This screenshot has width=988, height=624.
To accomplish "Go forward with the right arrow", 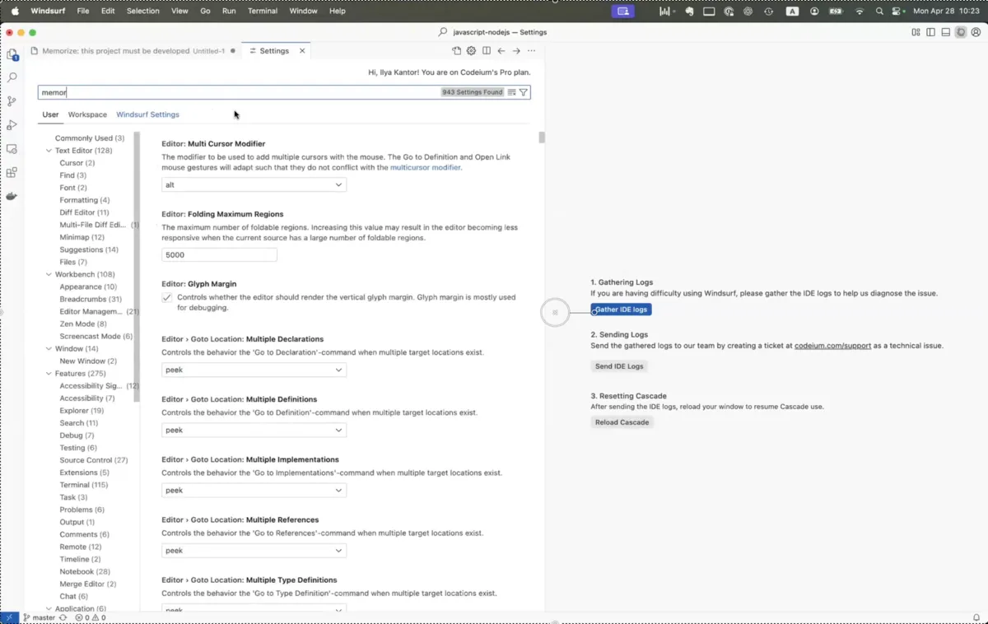I will pyautogui.click(x=516, y=51).
